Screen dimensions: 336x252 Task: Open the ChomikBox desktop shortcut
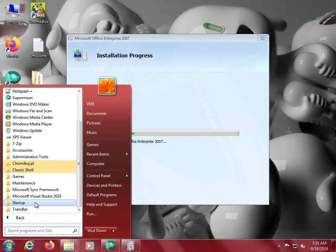38,13
